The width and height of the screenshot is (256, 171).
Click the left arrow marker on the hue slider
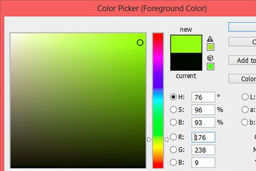coord(149,140)
